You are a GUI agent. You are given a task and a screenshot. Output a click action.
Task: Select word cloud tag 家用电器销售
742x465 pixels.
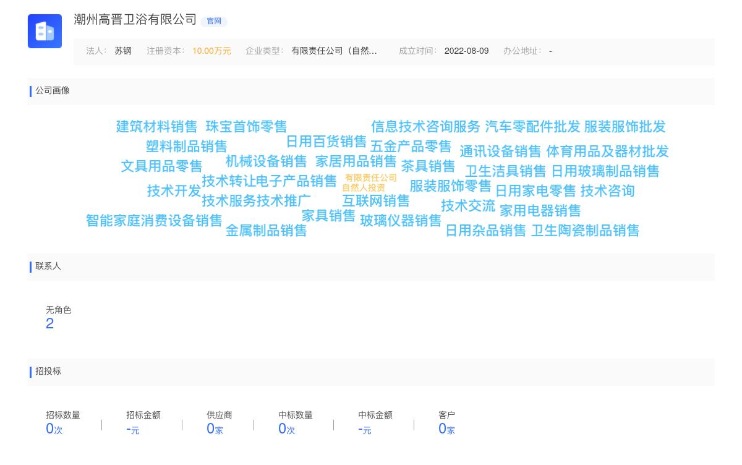(x=540, y=211)
